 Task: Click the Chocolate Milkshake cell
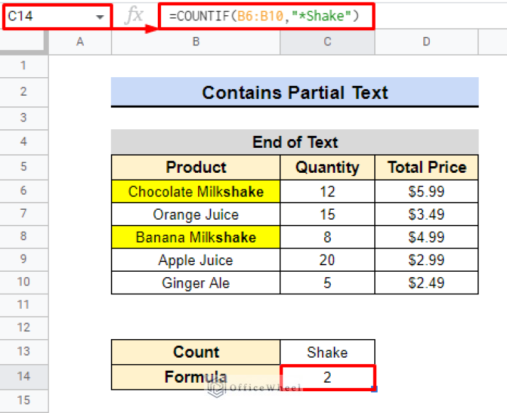click(x=195, y=191)
